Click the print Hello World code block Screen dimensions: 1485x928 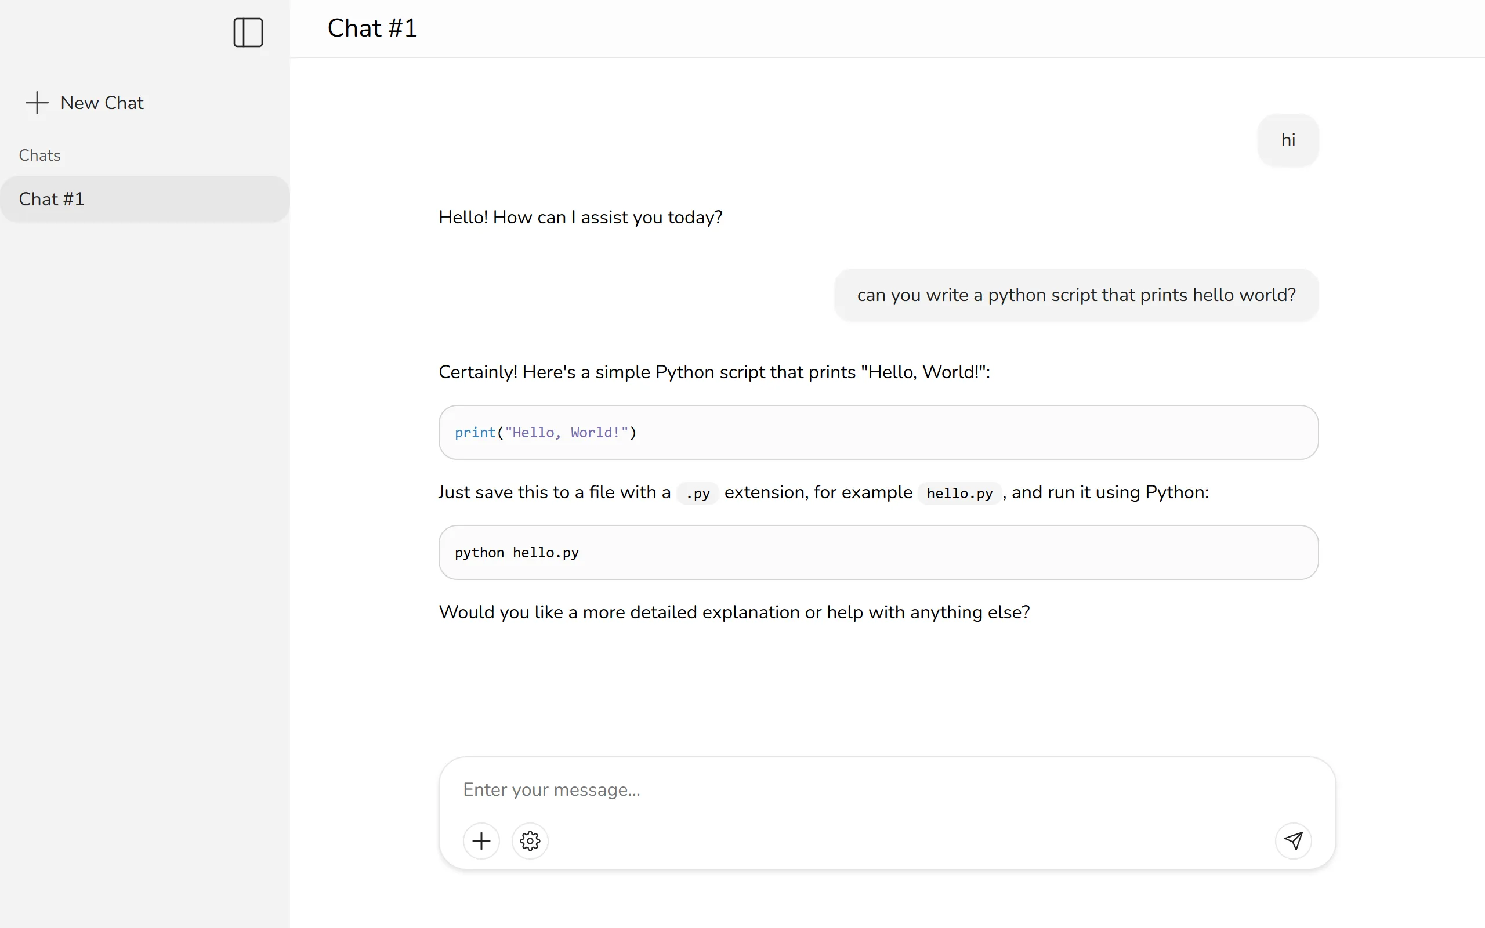(x=878, y=432)
